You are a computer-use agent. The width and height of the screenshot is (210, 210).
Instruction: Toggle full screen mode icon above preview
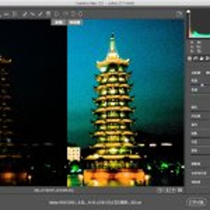coord(180,14)
